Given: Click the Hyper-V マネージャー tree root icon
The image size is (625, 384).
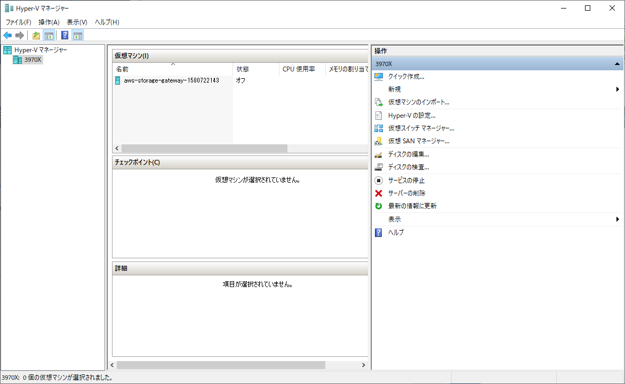Looking at the screenshot, I should pyautogui.click(x=7, y=50).
